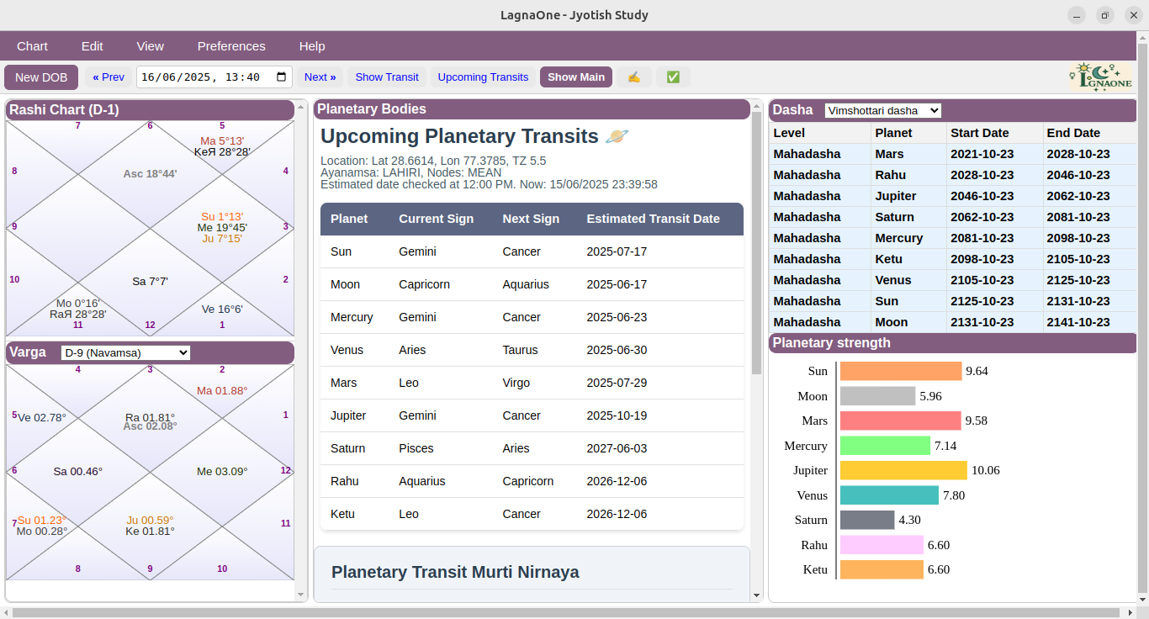
Task: Click the green check mark icon button
Action: (x=673, y=77)
